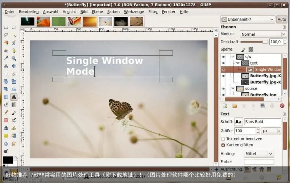Click the Auto button
This screenshot has height=183, width=290.
click(x=282, y=19)
